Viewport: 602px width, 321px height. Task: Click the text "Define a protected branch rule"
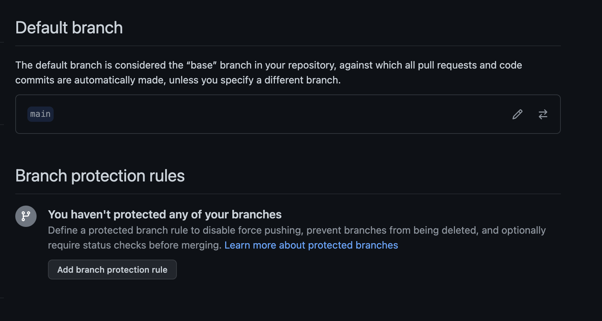[x=118, y=230]
